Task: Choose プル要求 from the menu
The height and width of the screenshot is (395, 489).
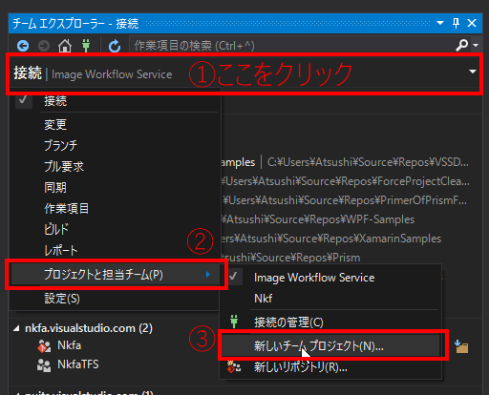Action: point(115,166)
